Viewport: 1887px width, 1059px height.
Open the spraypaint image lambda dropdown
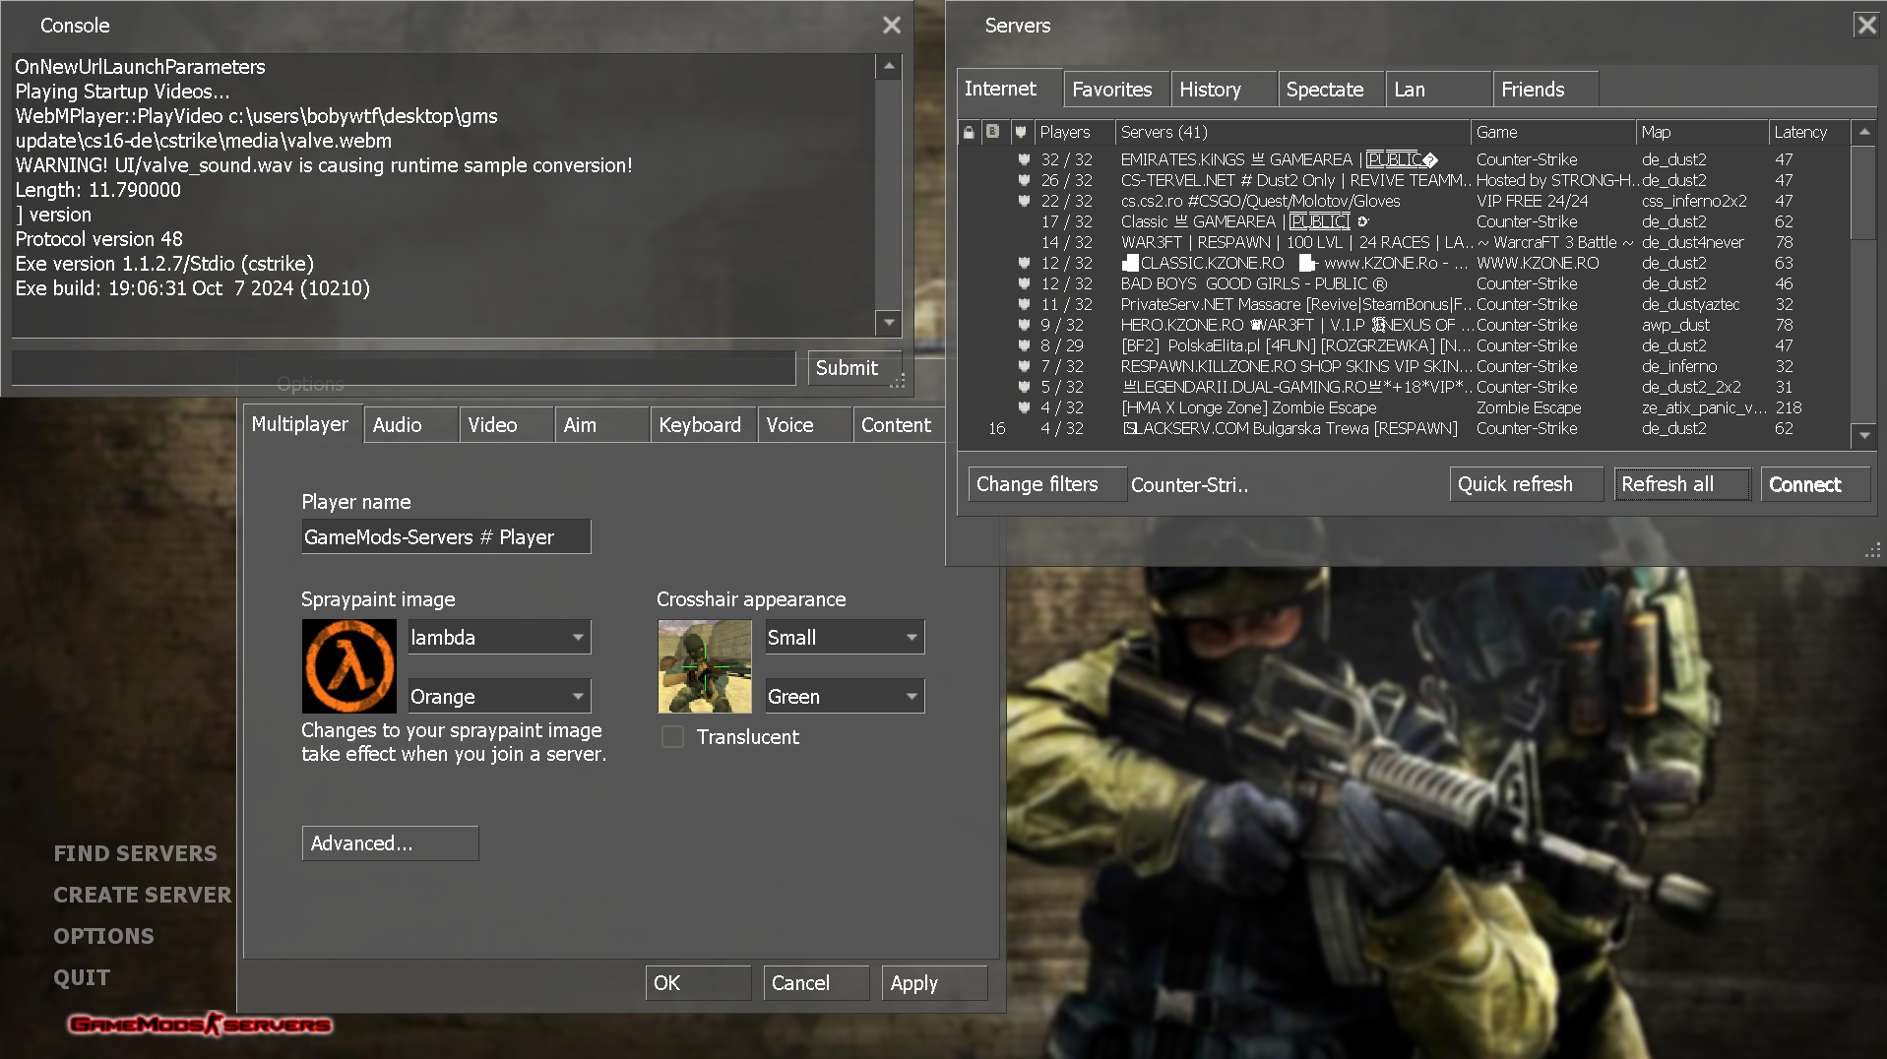(x=500, y=637)
